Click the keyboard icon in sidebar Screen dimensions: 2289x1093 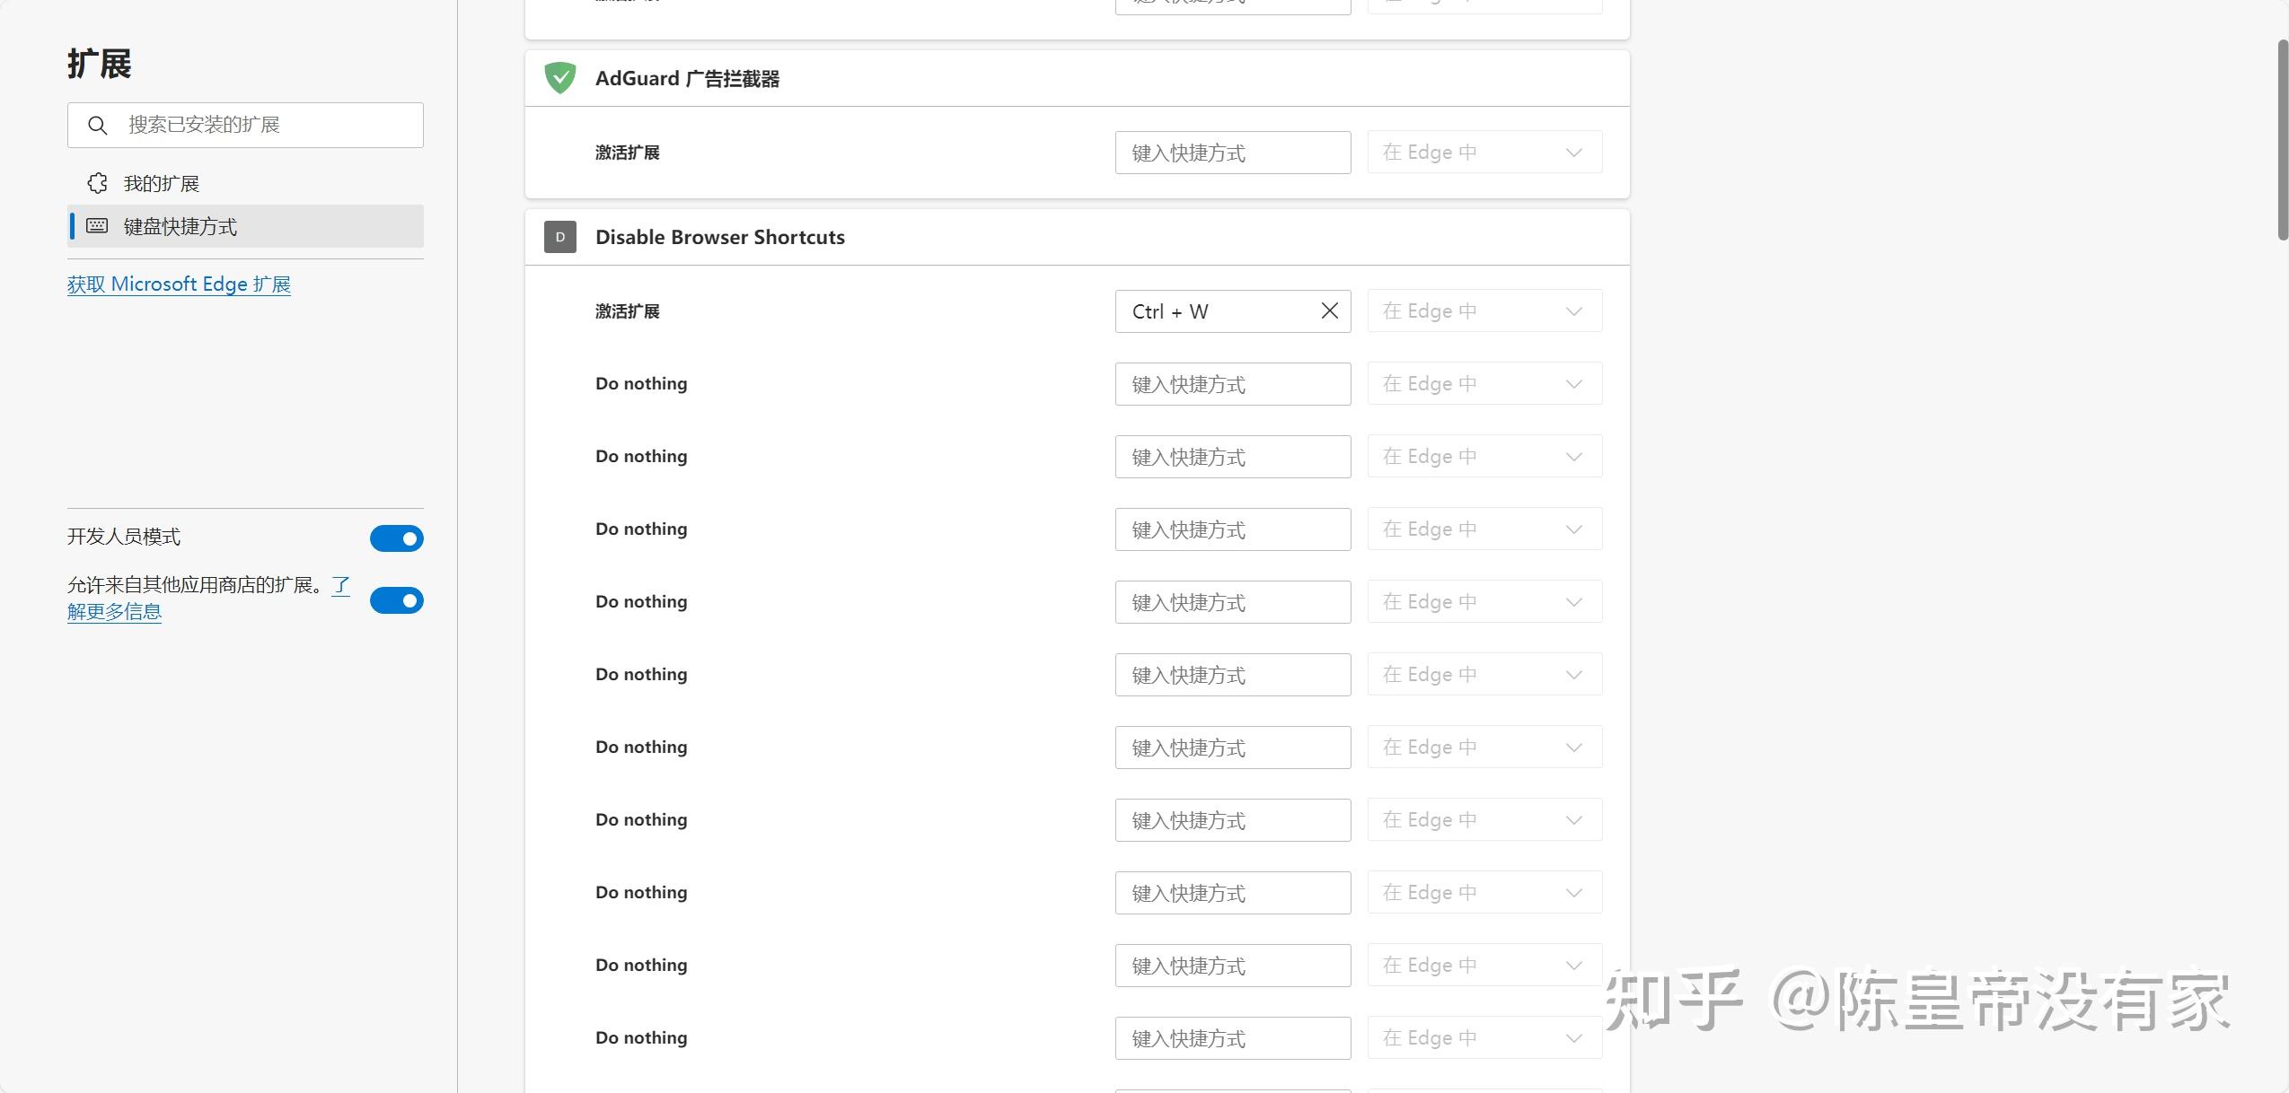coord(97,226)
